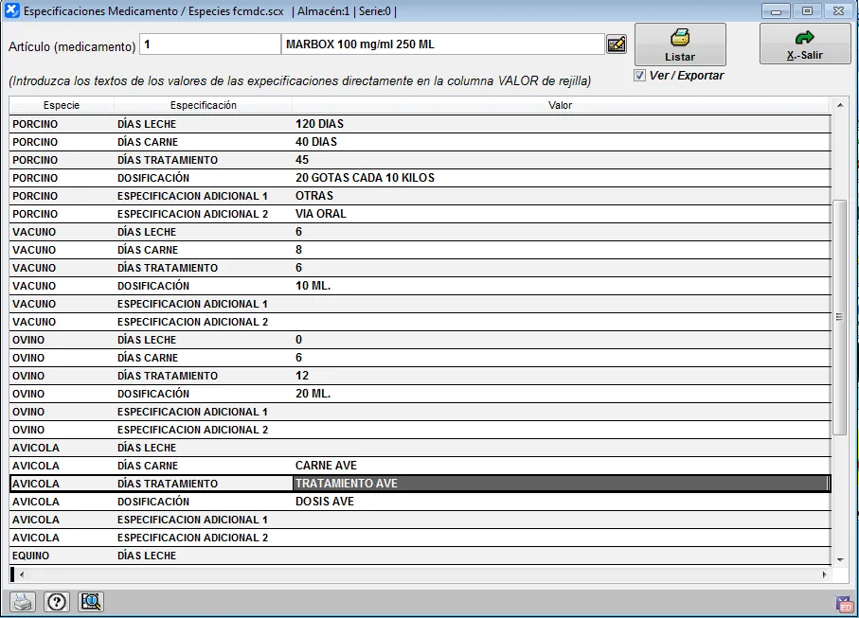This screenshot has width=859, height=618.
Task: Click the printer icon in bottom toolbar
Action: click(23, 601)
